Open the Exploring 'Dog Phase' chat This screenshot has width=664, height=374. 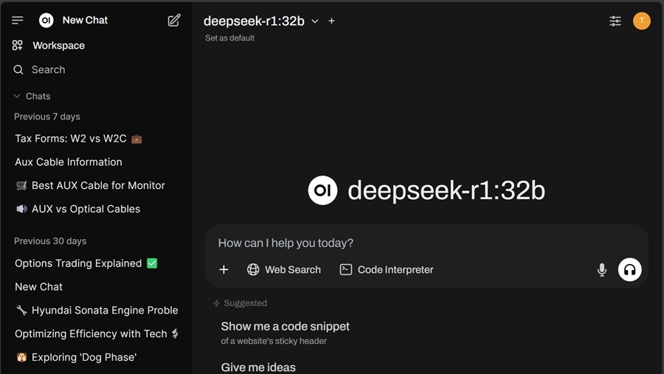[77, 357]
